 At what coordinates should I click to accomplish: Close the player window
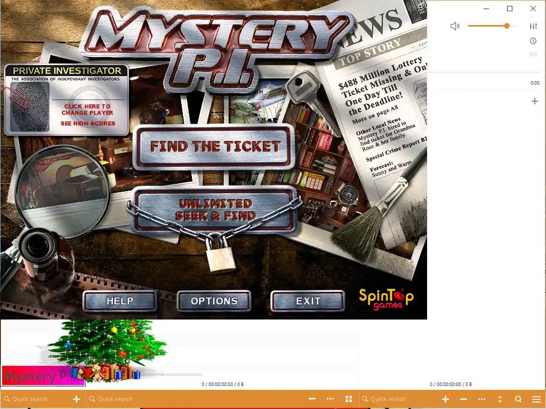pos(533,9)
